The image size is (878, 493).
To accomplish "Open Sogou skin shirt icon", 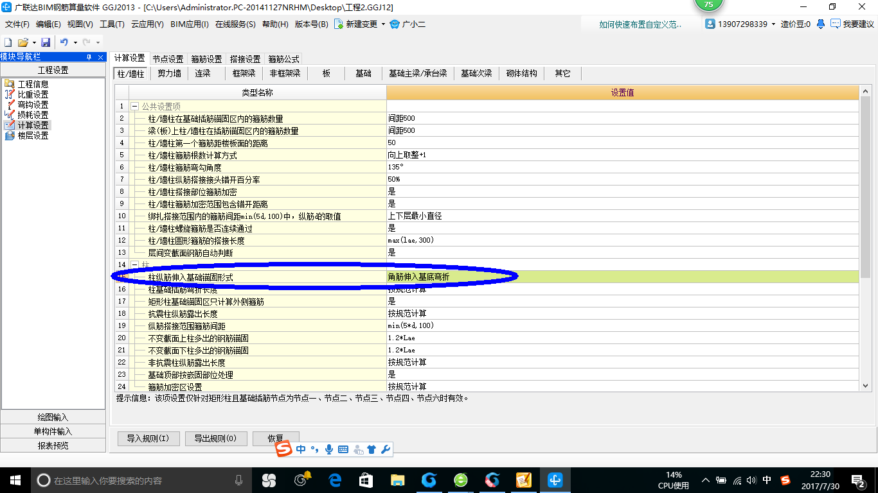I will pos(372,450).
